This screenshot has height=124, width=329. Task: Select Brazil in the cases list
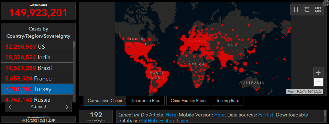click(x=37, y=68)
